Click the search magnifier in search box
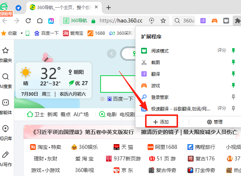241x176 pixels. (177, 21)
